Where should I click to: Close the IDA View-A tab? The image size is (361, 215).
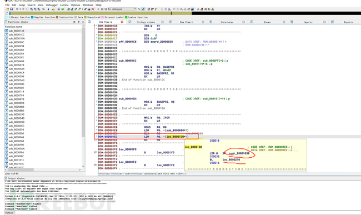(x=122, y=22)
